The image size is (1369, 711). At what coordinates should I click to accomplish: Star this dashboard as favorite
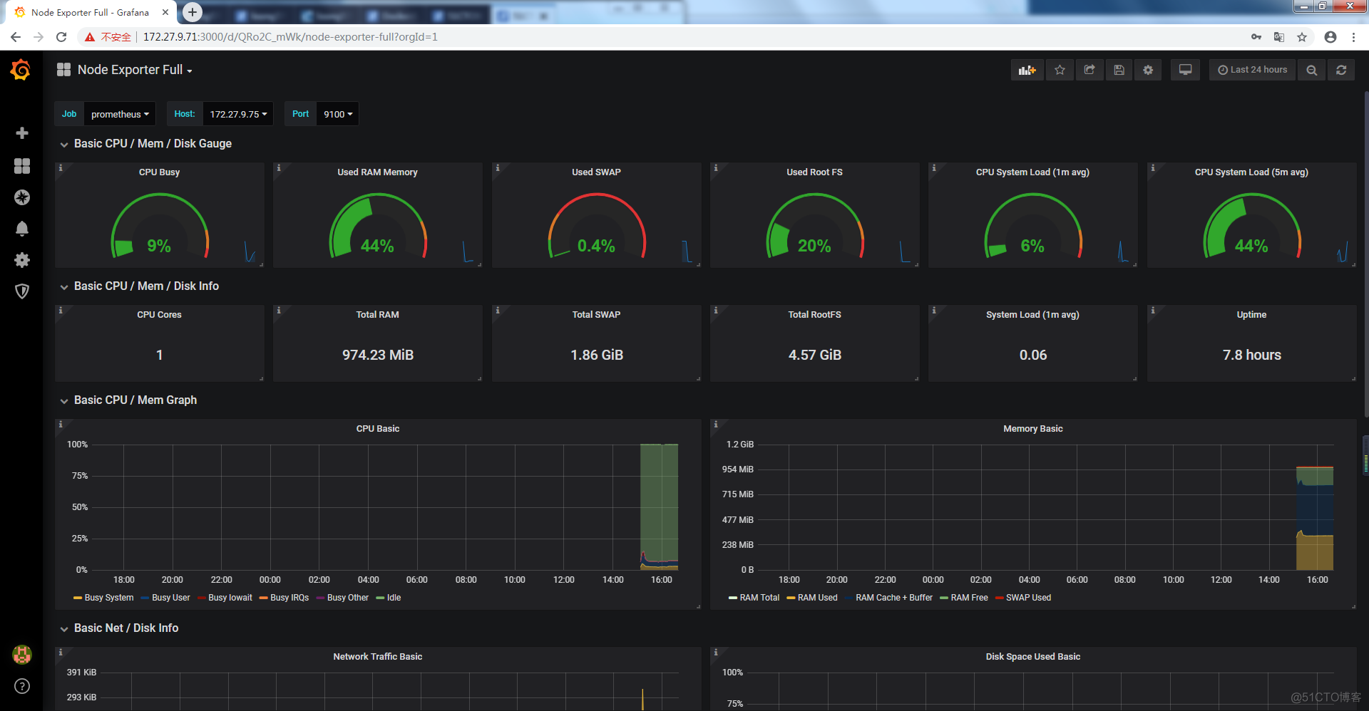click(x=1060, y=70)
